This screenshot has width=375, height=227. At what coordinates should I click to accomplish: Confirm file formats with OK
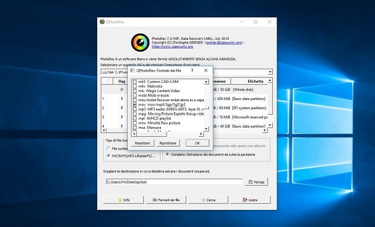click(x=197, y=143)
